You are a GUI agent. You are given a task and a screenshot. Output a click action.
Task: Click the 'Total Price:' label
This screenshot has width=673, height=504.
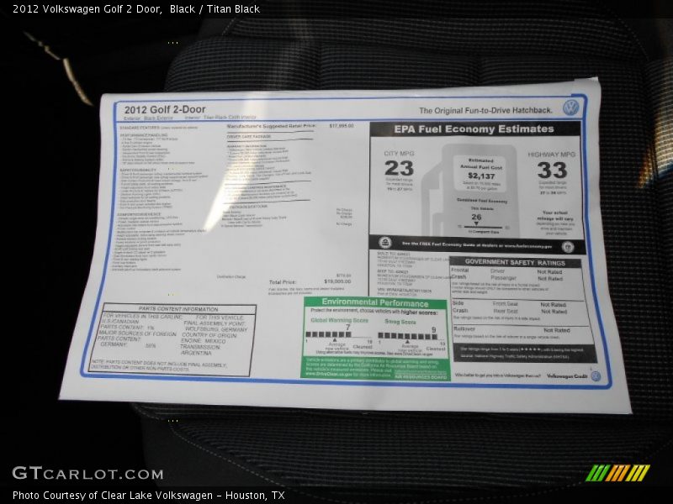[283, 282]
